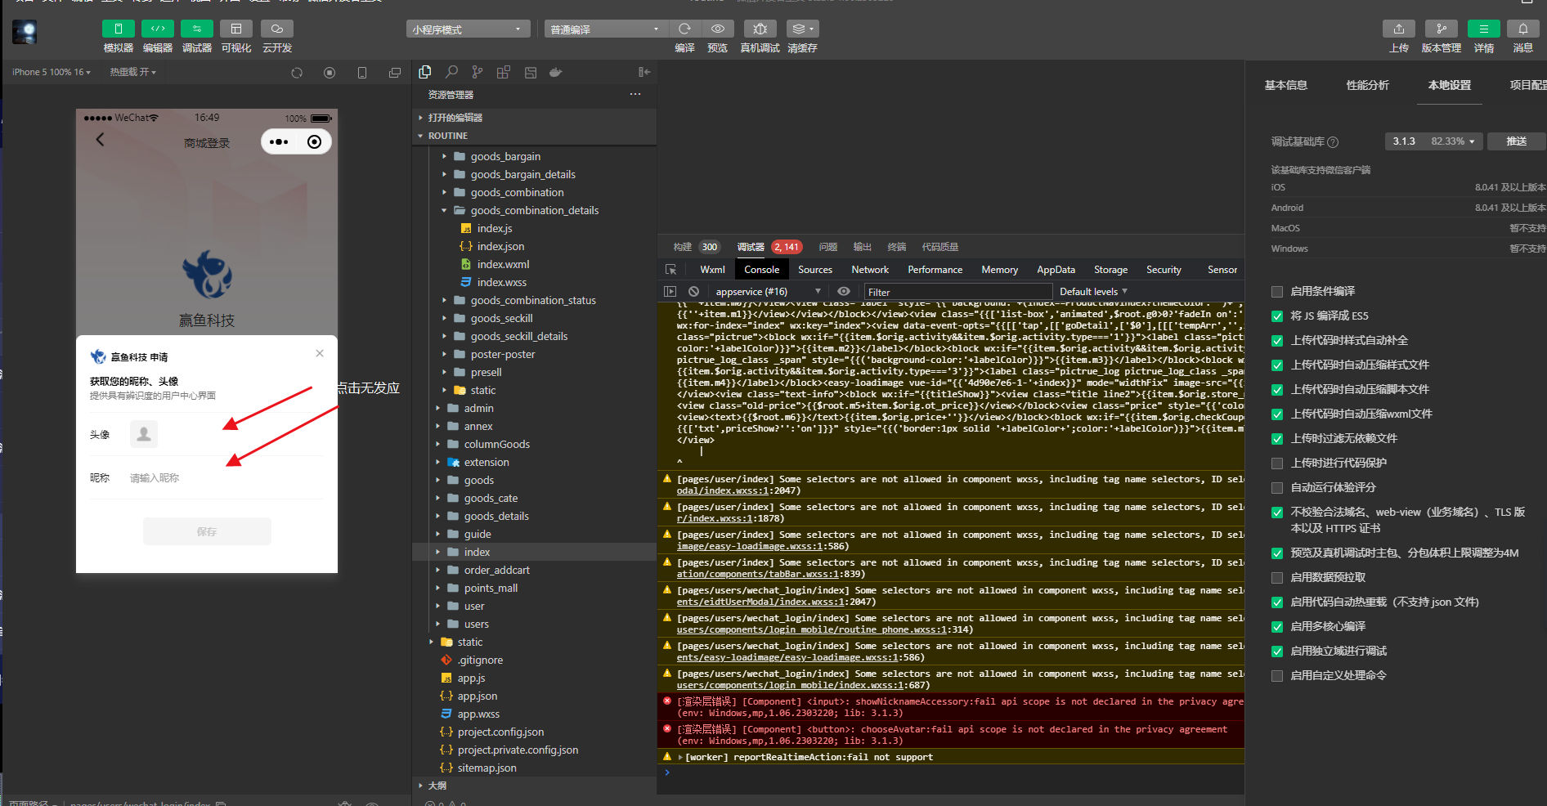Switch to the Network tab

pos(870,270)
